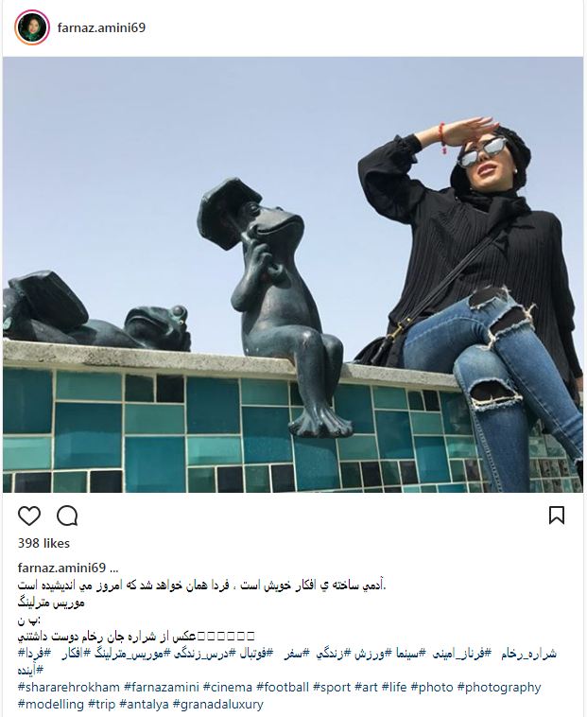Screen dimensions: 587x717
Task: Open the #granadaluxury hashtag
Action: click(218, 704)
